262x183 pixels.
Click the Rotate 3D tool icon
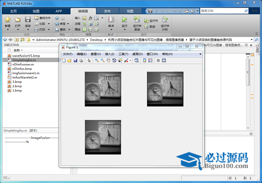(x=114, y=60)
